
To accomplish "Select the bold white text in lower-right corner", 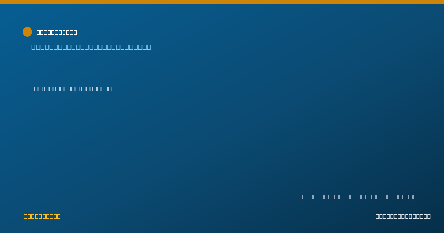I will tap(403, 216).
